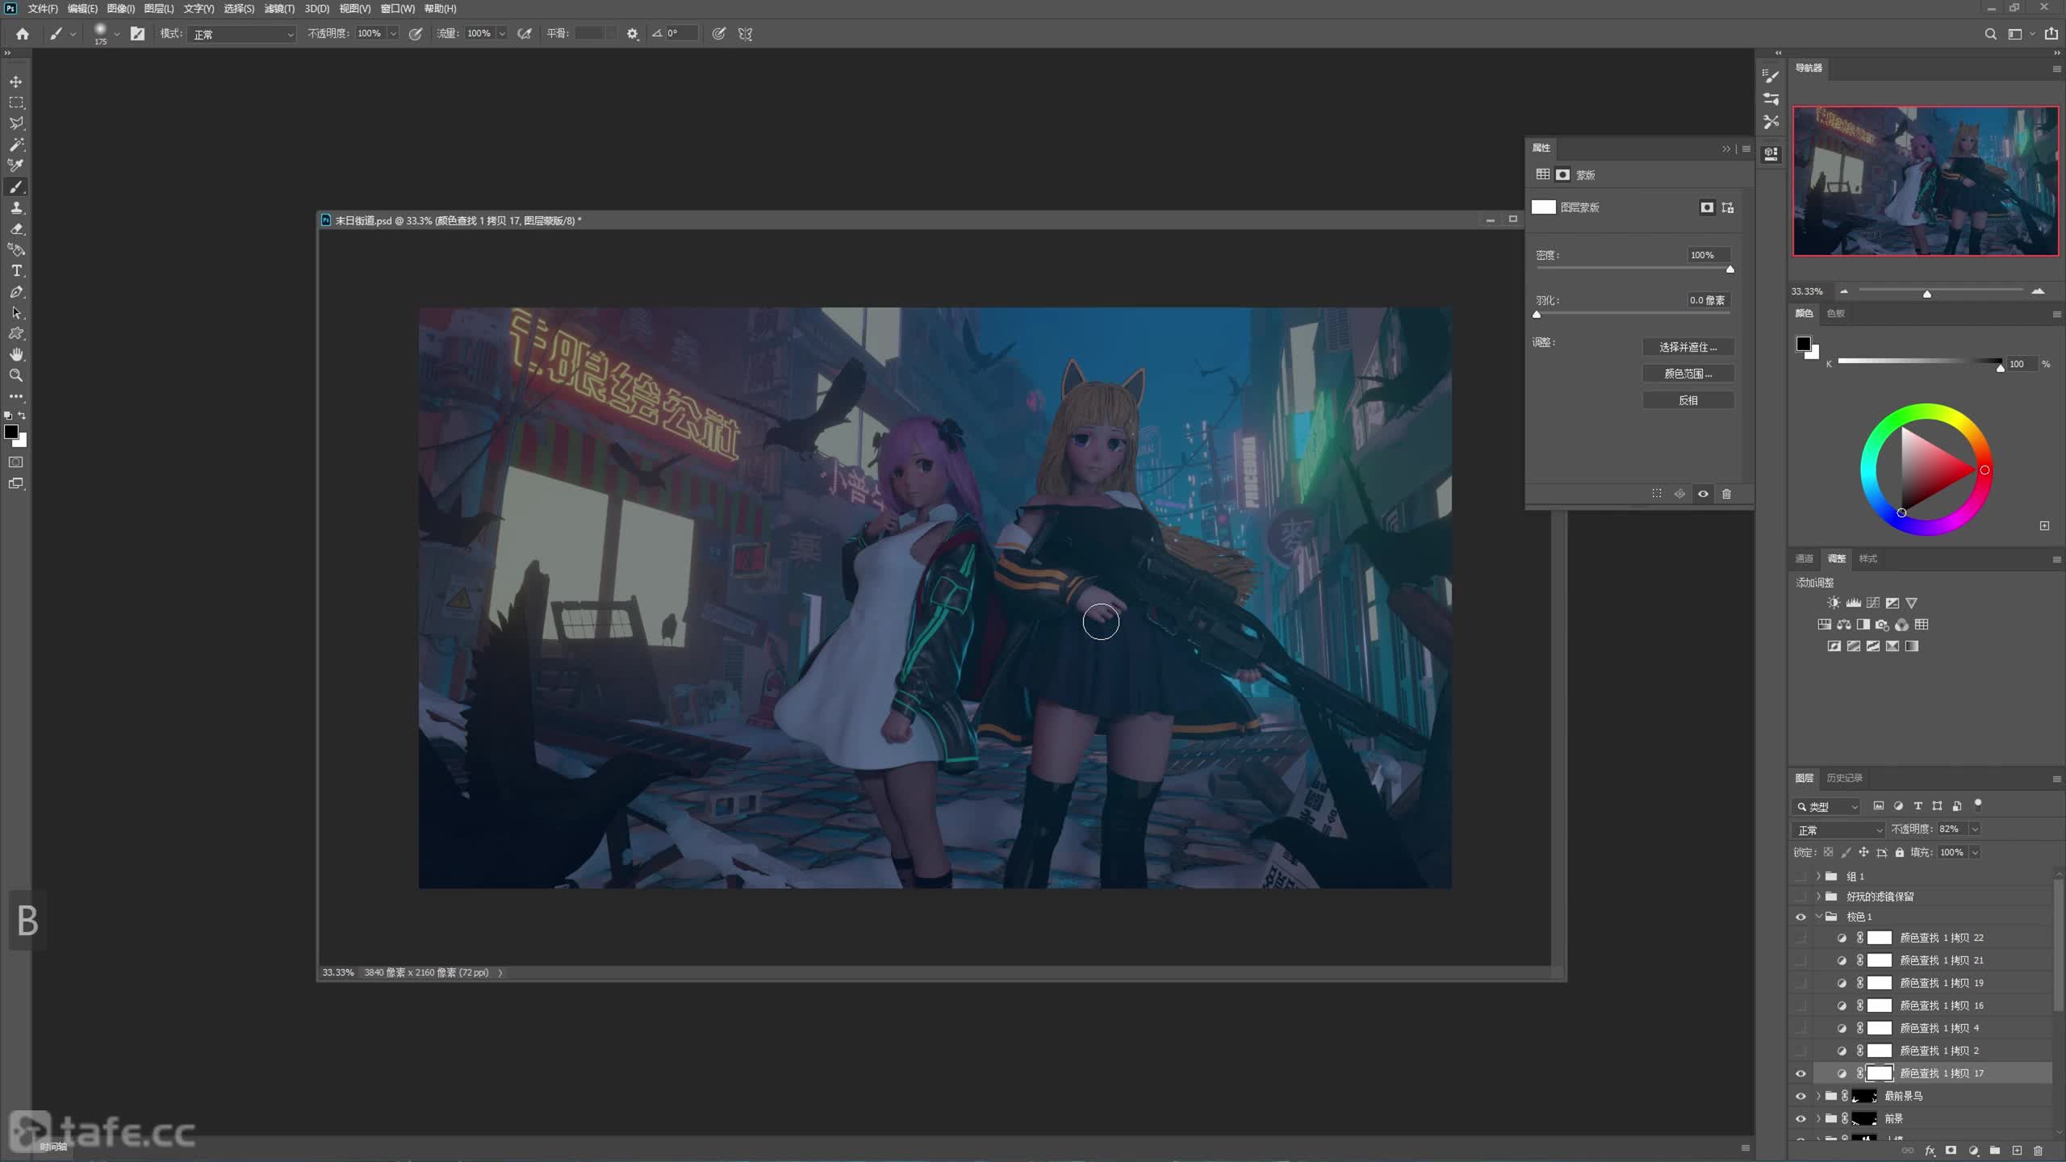Screen dimensions: 2066x1162
Task: Show the 好玩的滤镜保留 group
Action: pos(1800,897)
